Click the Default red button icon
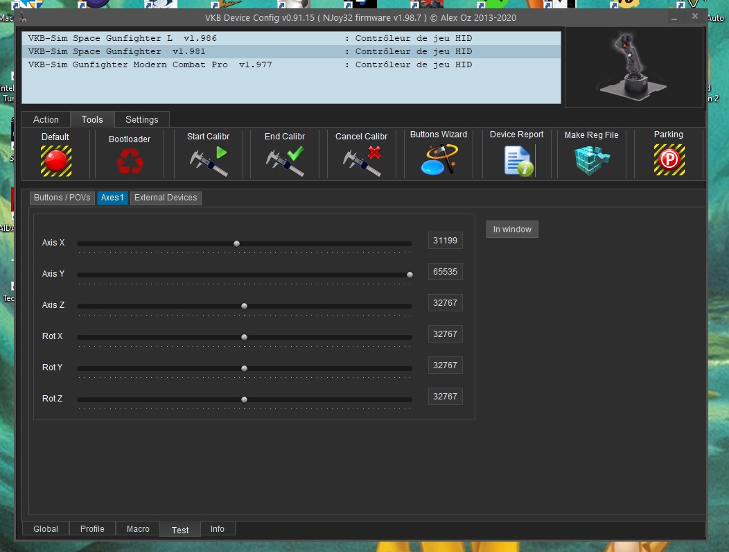729x552 pixels. [x=56, y=161]
